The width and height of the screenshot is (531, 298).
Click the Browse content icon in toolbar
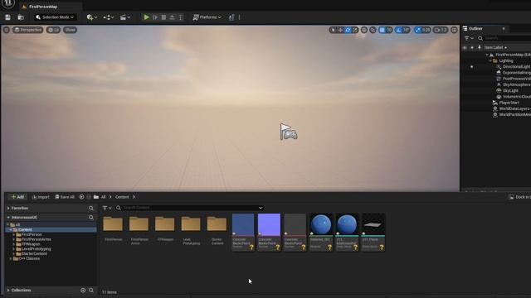tap(21, 17)
